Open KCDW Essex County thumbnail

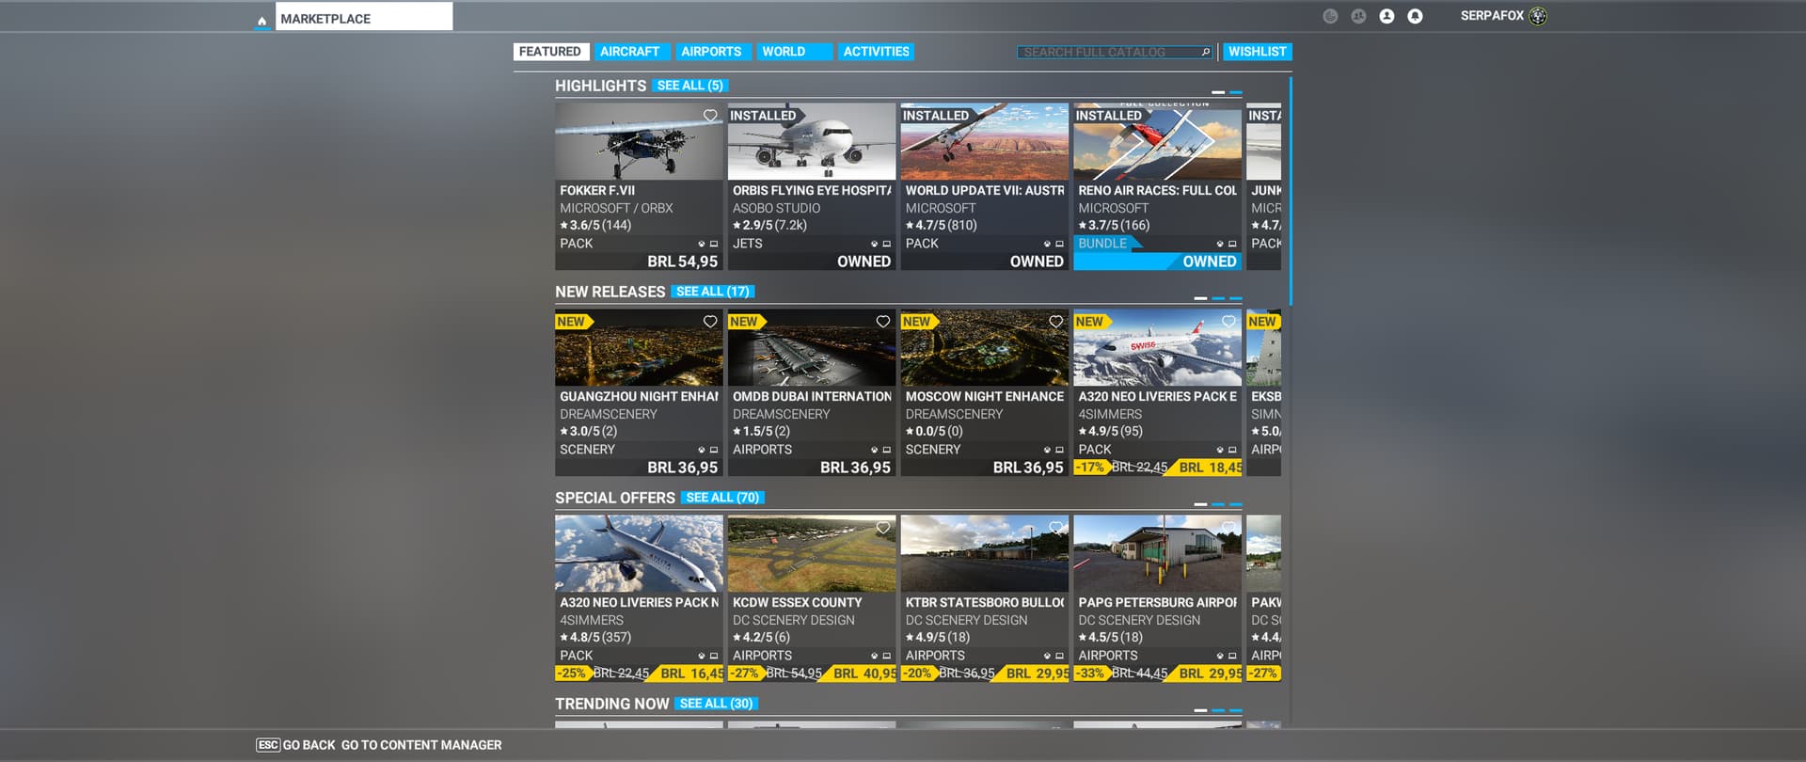click(812, 553)
